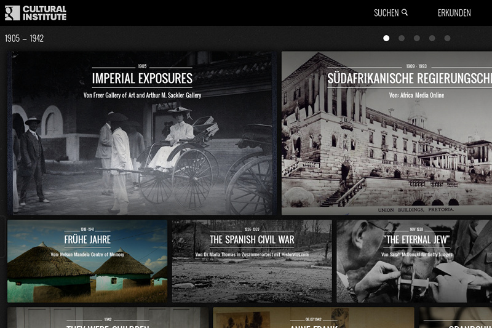The height and width of the screenshot is (328, 492).
Task: Open "The Eternal Jew" exhibit
Action: click(x=414, y=261)
